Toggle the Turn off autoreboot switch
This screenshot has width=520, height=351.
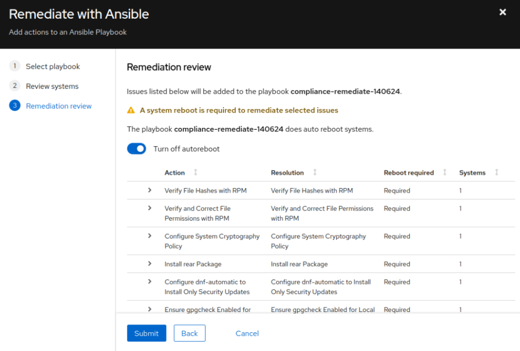[x=137, y=149]
